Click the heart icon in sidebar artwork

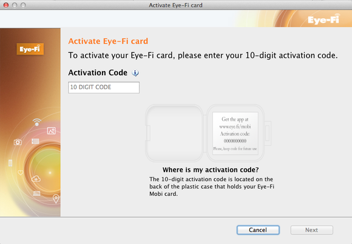pos(21,173)
